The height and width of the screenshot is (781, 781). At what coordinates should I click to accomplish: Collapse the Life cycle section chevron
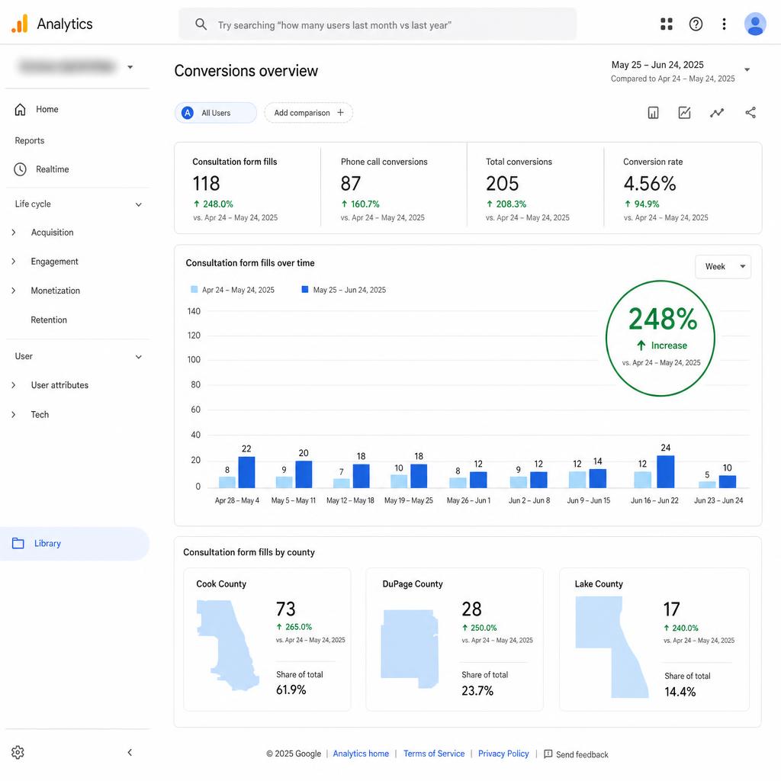click(139, 204)
